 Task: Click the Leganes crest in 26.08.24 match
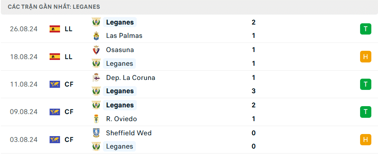tap(96, 22)
